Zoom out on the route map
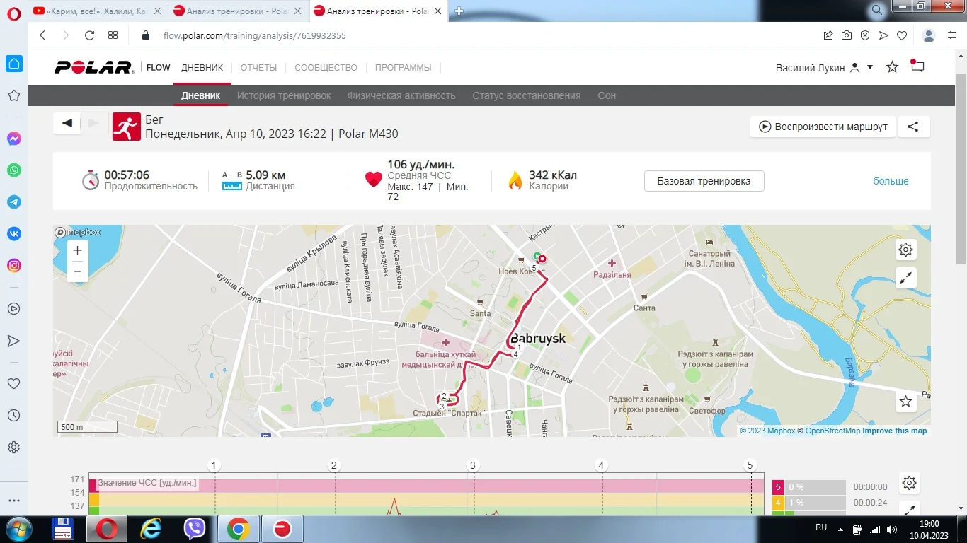The height and width of the screenshot is (543, 967). tap(77, 271)
